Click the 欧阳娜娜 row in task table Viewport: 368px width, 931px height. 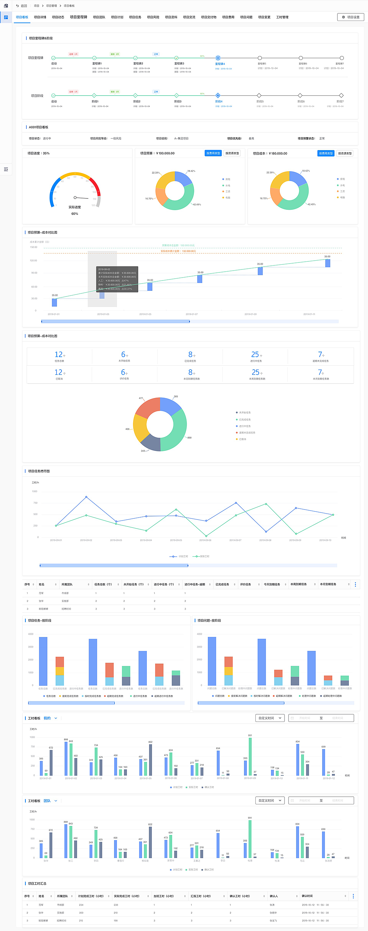pos(191,609)
